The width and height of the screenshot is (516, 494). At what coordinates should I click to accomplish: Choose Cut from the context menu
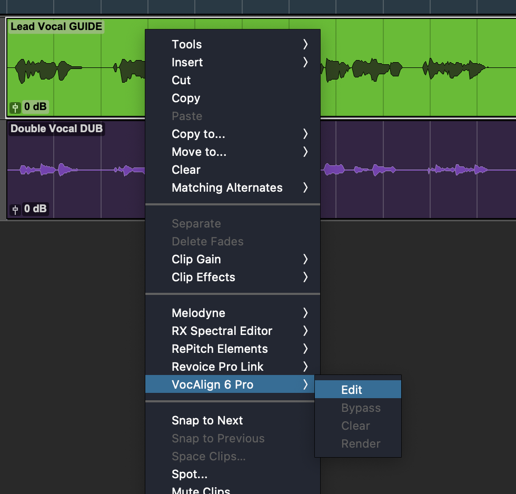[x=181, y=80]
